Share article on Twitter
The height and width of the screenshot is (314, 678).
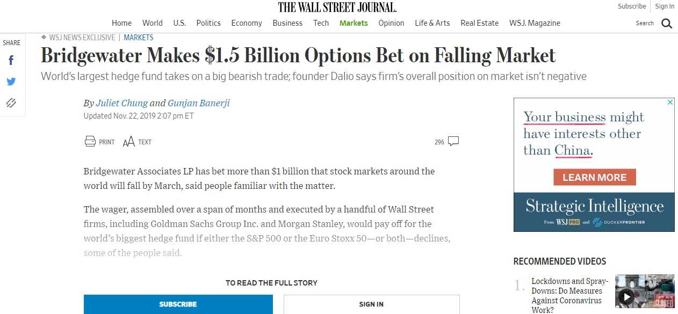[11, 82]
